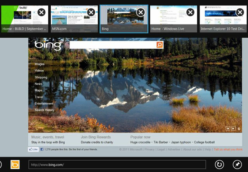
Task: Show next Bing background image
Action: (233, 129)
